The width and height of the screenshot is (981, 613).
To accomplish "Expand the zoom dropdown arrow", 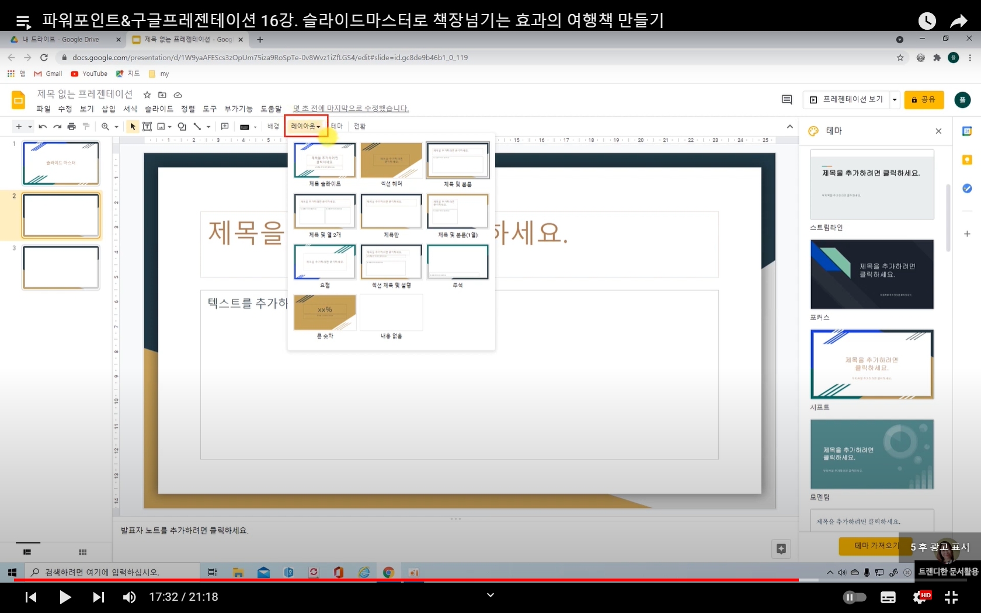I will click(x=116, y=127).
